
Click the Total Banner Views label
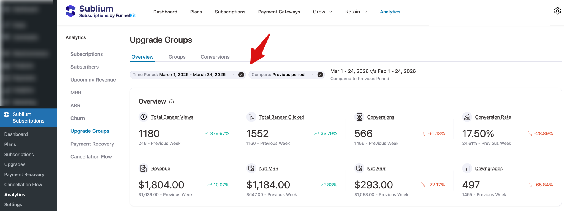[172, 117]
